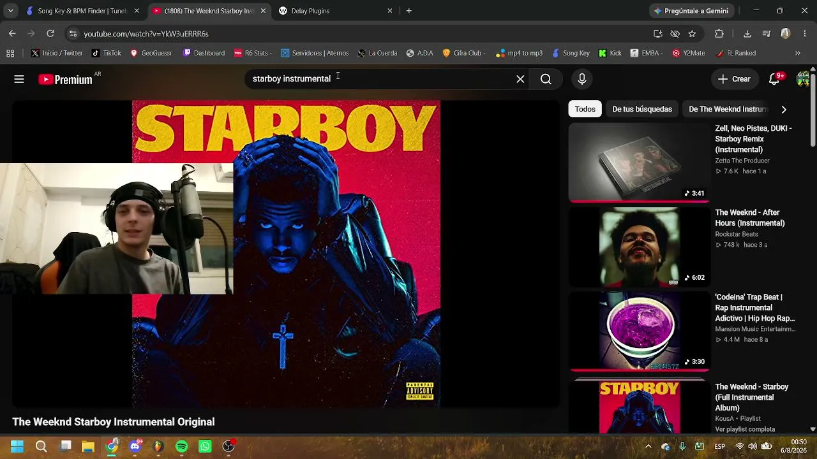The image size is (817, 459).
Task: Open the mp4 to mp3 bookmark
Action: pos(519,53)
